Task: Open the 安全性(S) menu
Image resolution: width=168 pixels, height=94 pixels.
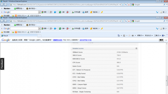Action: (149, 36)
